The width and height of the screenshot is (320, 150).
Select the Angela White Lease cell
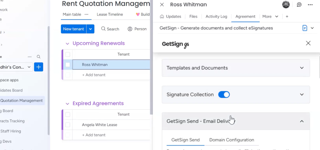click(x=111, y=125)
